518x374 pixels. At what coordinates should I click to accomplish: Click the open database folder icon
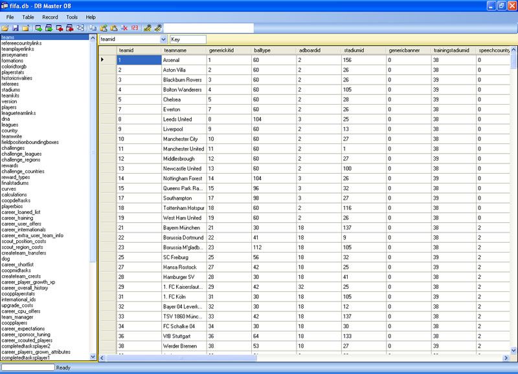5,28
